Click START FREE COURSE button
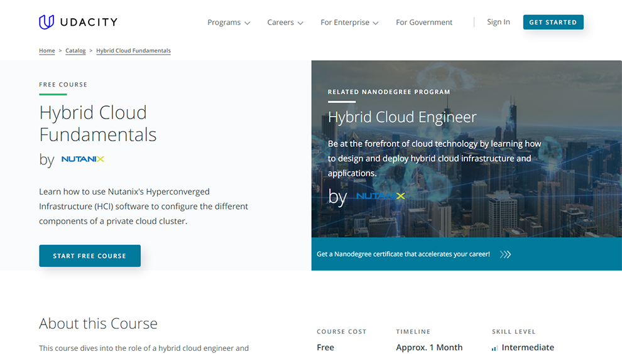 coord(90,255)
